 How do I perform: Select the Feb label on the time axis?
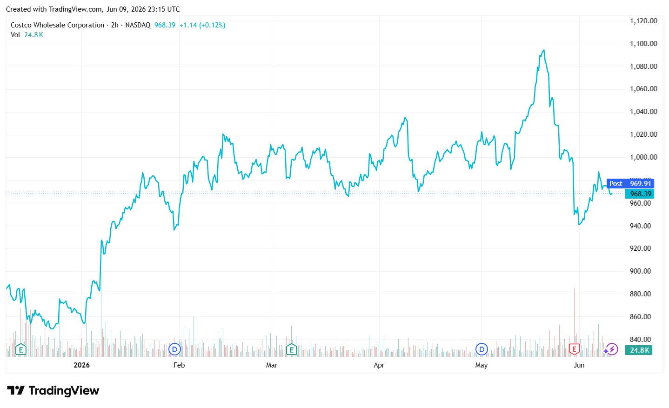(179, 365)
